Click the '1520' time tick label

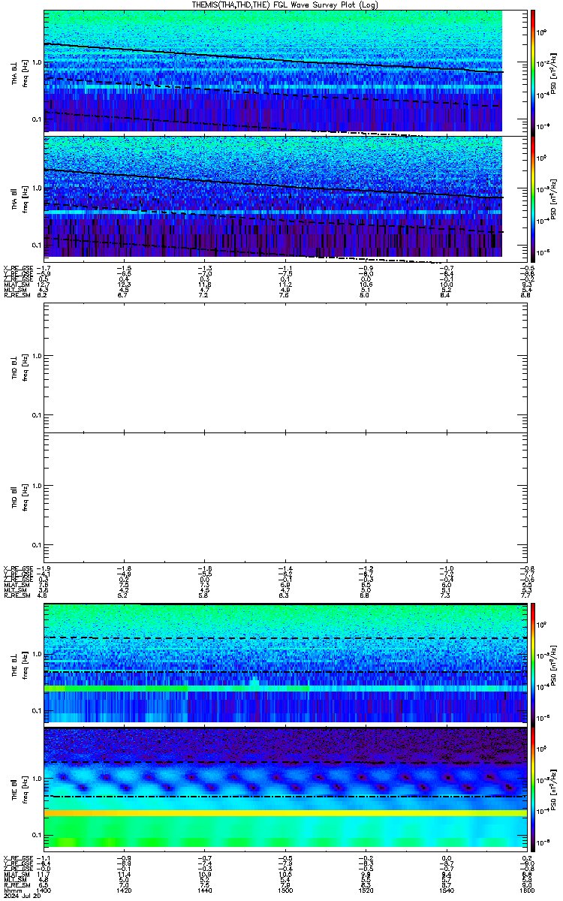(x=365, y=890)
